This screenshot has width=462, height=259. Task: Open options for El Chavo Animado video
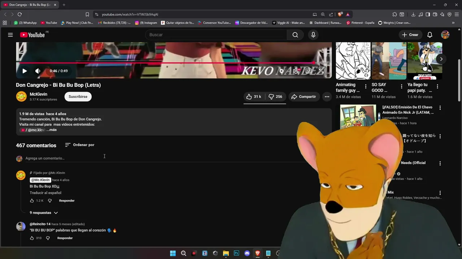[440, 108]
